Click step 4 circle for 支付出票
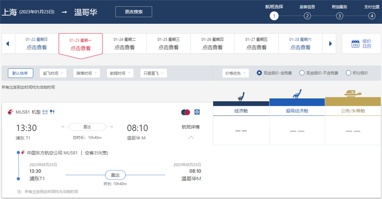 point(372,16)
